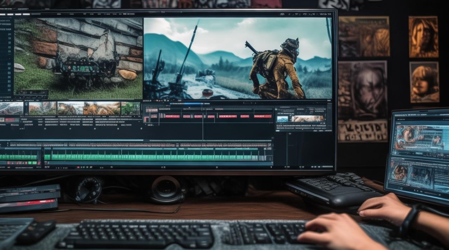
Task: Select the green thumbnail ending the filmstrip
Action: coord(131,108)
